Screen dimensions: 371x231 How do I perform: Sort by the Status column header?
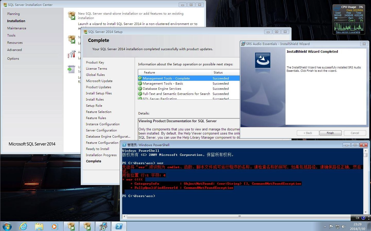pyautogui.click(x=226, y=73)
